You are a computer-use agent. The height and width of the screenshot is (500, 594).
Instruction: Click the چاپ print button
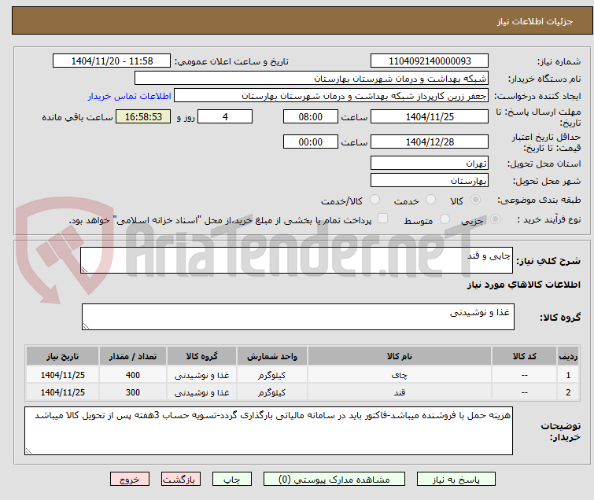(232, 480)
